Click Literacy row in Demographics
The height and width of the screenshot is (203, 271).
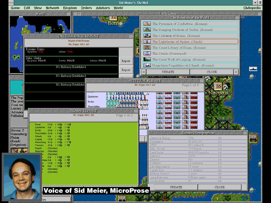click(x=198, y=156)
